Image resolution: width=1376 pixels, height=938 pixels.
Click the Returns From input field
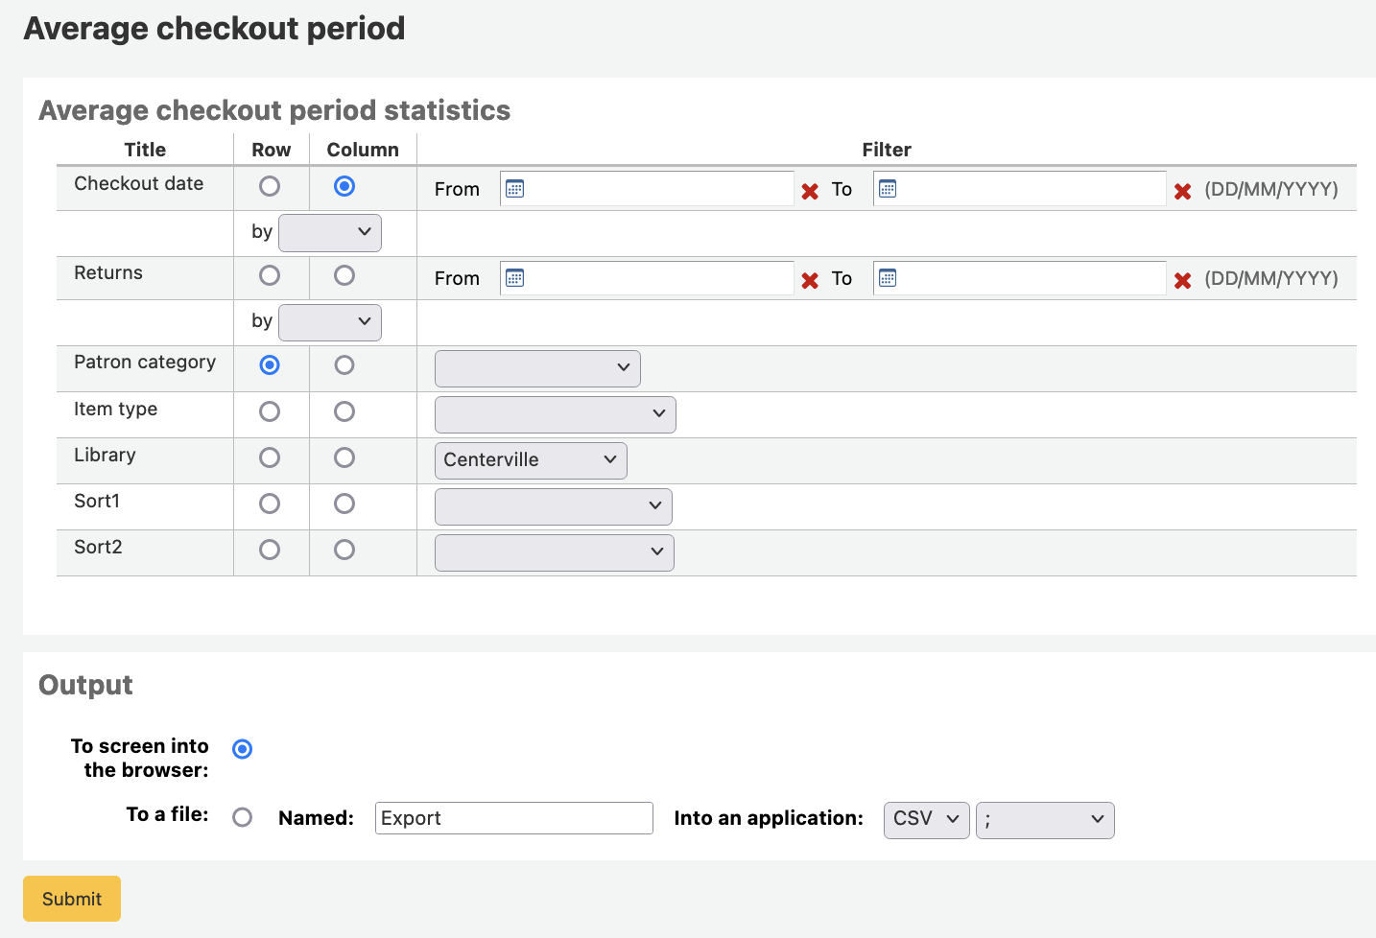click(647, 278)
